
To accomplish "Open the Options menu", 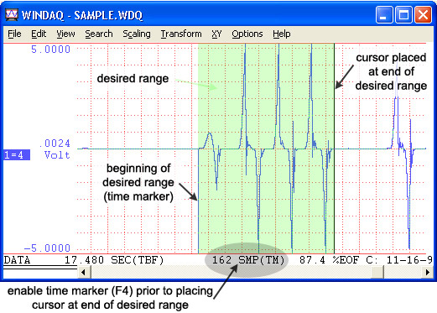I will [x=247, y=34].
